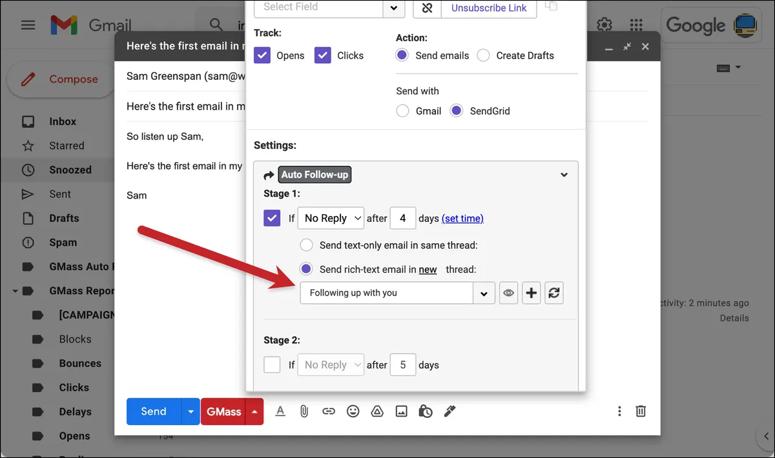Click the unlink icon beside Unsubscribe Link
The width and height of the screenshot is (775, 458).
point(427,8)
